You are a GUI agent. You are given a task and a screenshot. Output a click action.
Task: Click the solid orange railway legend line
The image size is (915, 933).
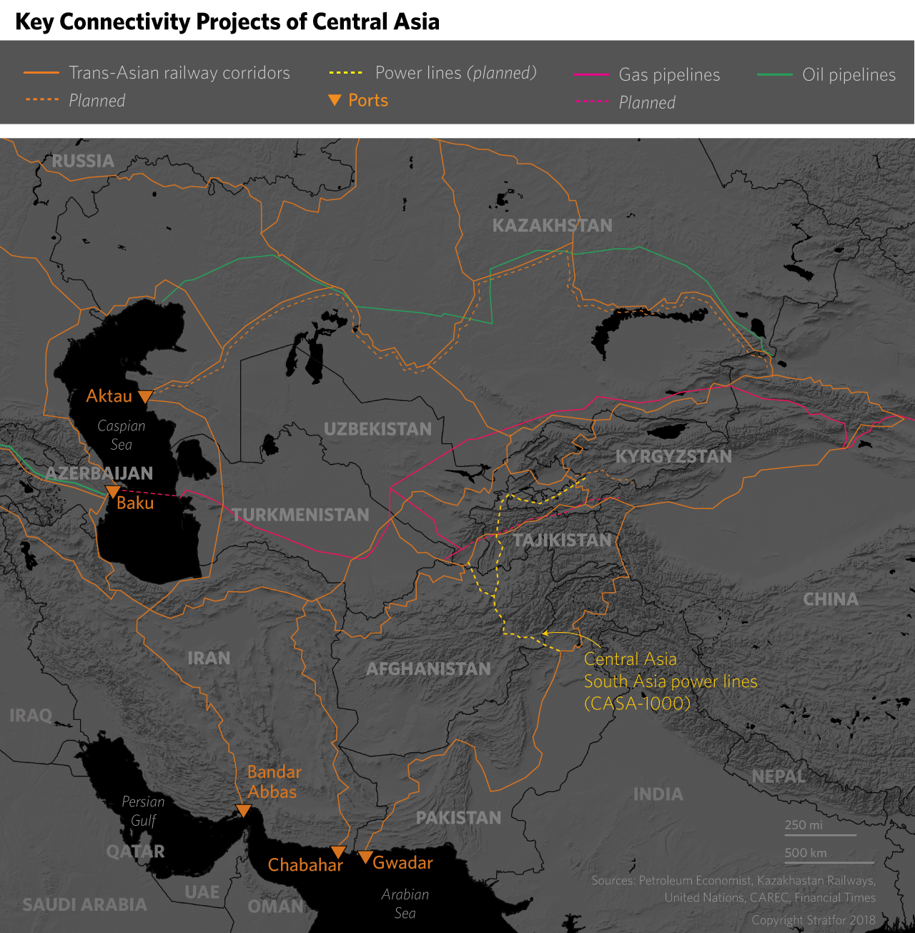pos(41,73)
